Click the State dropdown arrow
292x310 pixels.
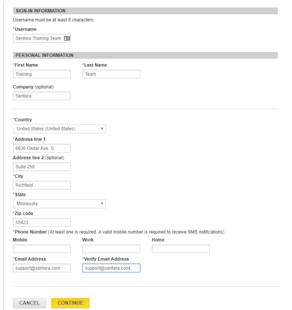tap(102, 204)
